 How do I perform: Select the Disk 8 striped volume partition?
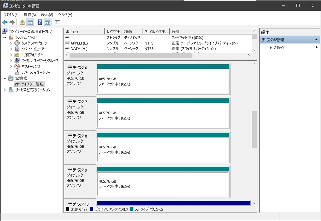(163, 147)
